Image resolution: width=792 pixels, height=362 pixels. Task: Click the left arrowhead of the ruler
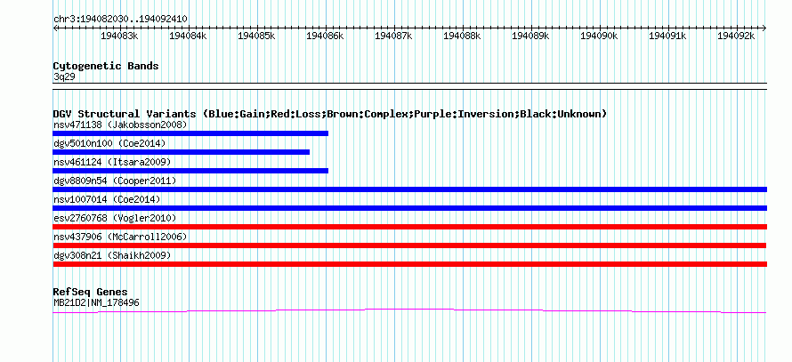55,28
